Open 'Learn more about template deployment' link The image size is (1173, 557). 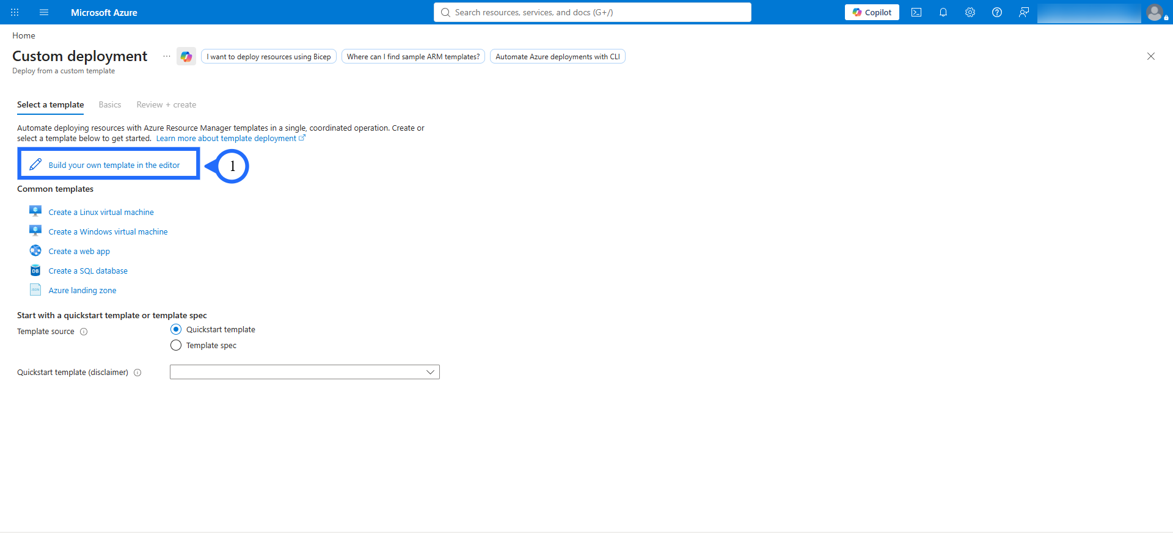coord(230,139)
